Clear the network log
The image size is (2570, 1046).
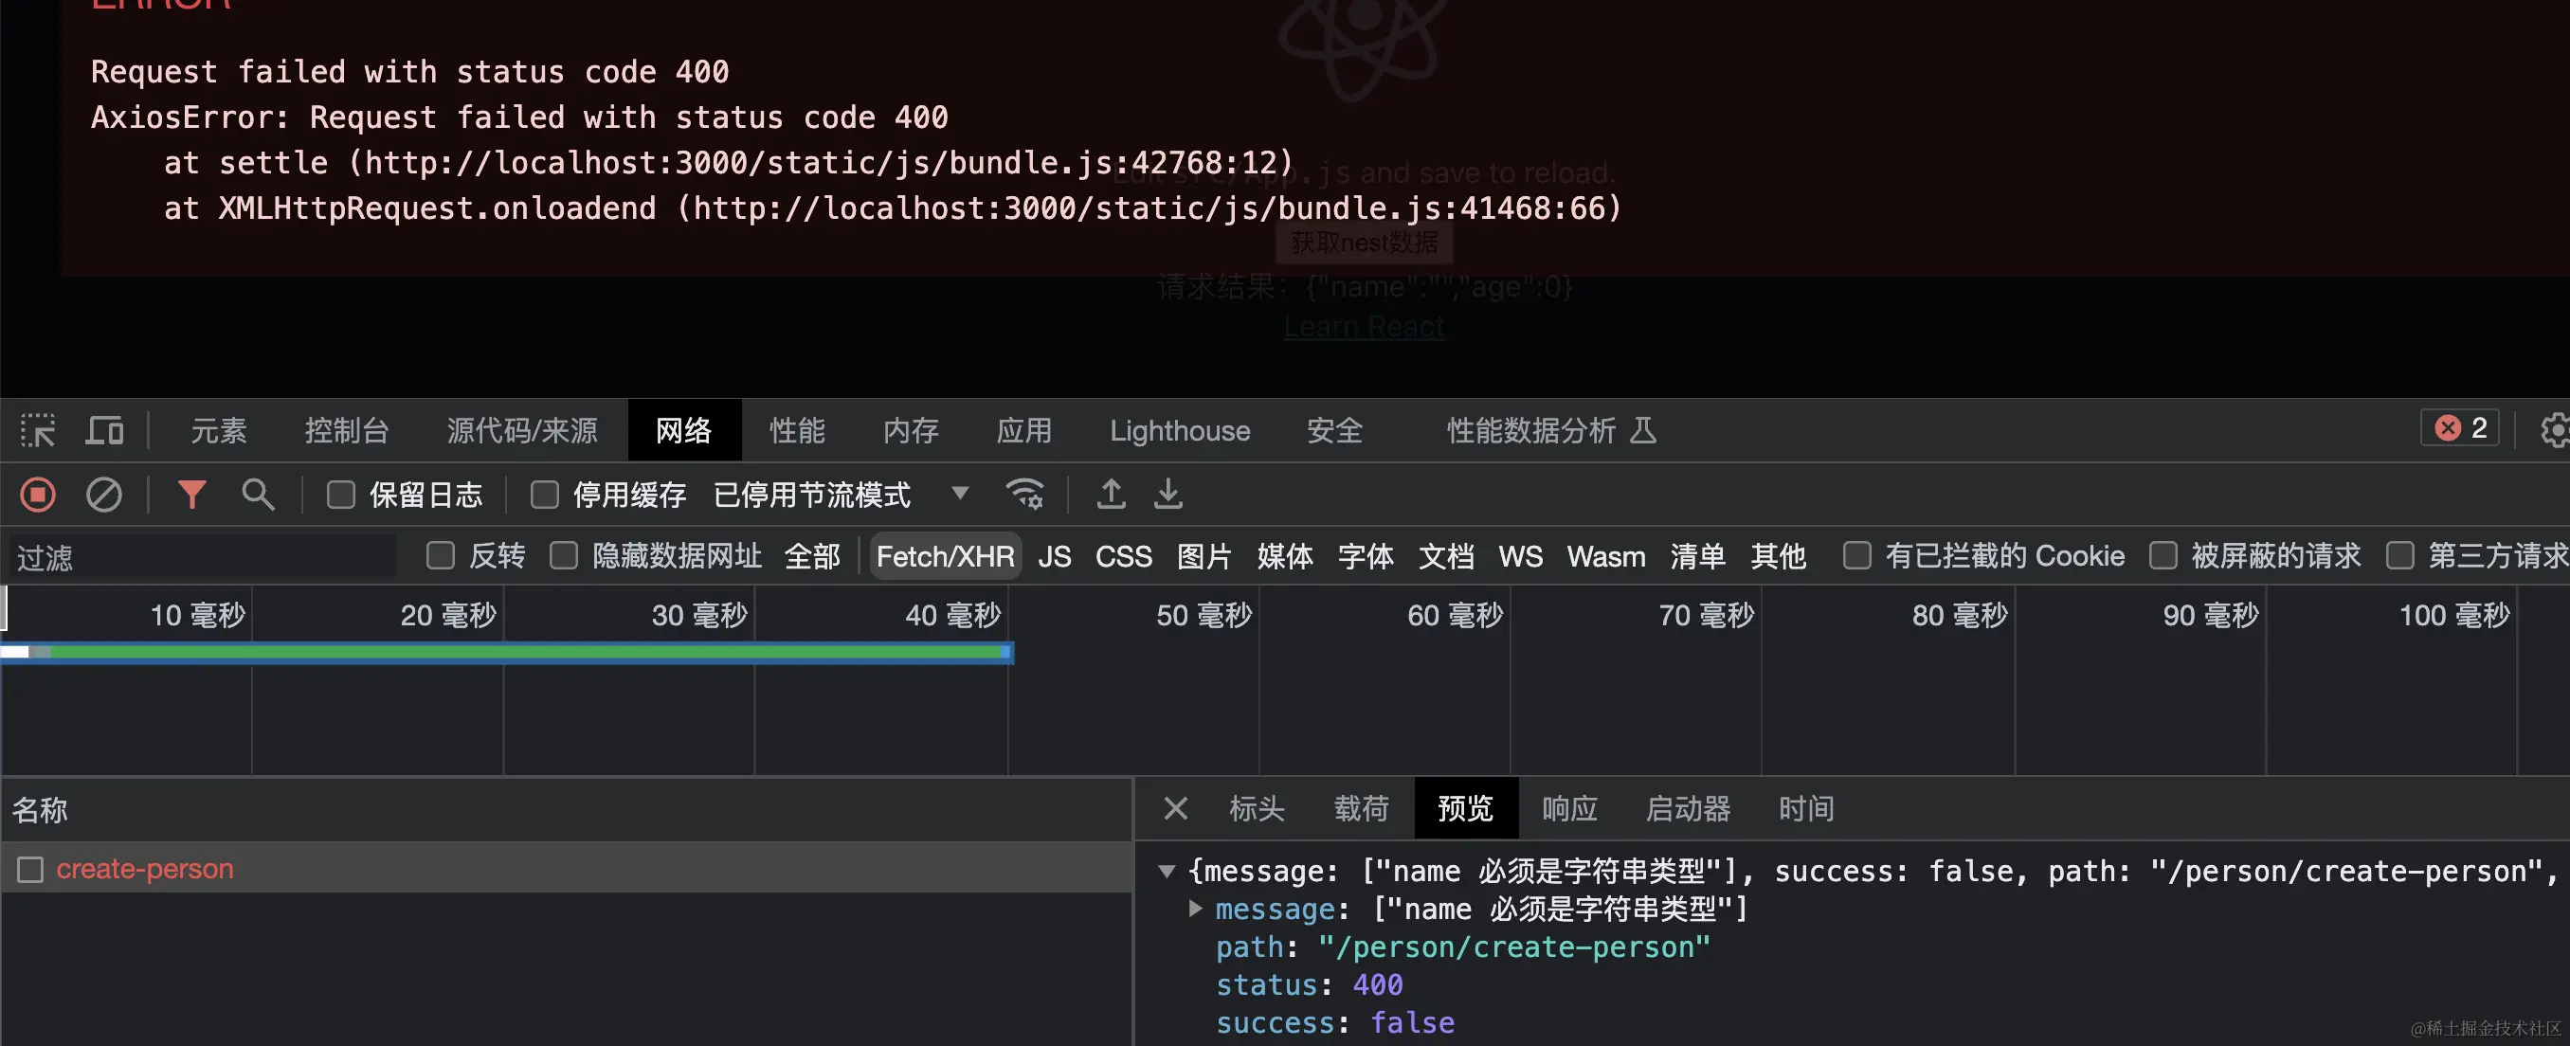(103, 495)
